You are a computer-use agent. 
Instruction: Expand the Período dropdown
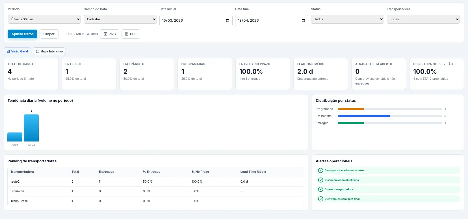[44, 19]
